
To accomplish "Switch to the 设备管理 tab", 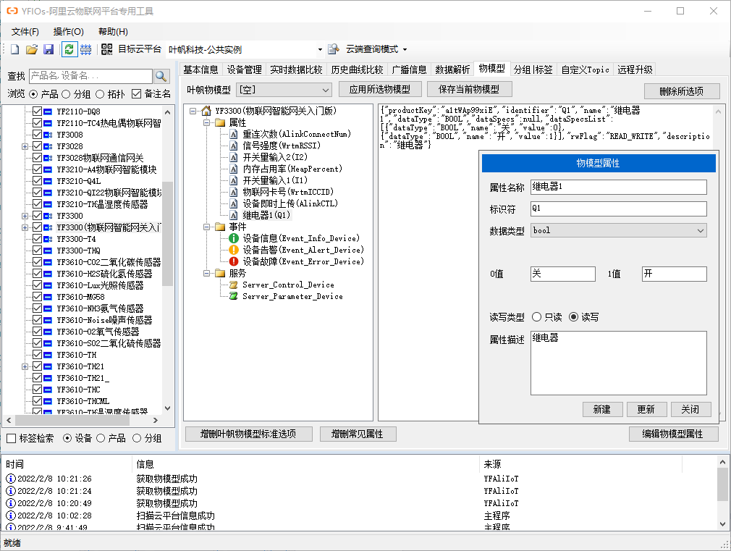I will 245,70.
